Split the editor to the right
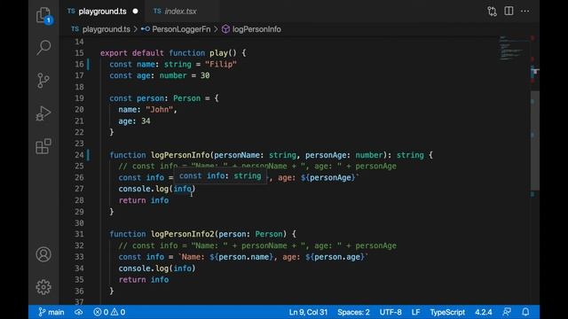Image resolution: width=568 pixels, height=319 pixels. click(509, 11)
